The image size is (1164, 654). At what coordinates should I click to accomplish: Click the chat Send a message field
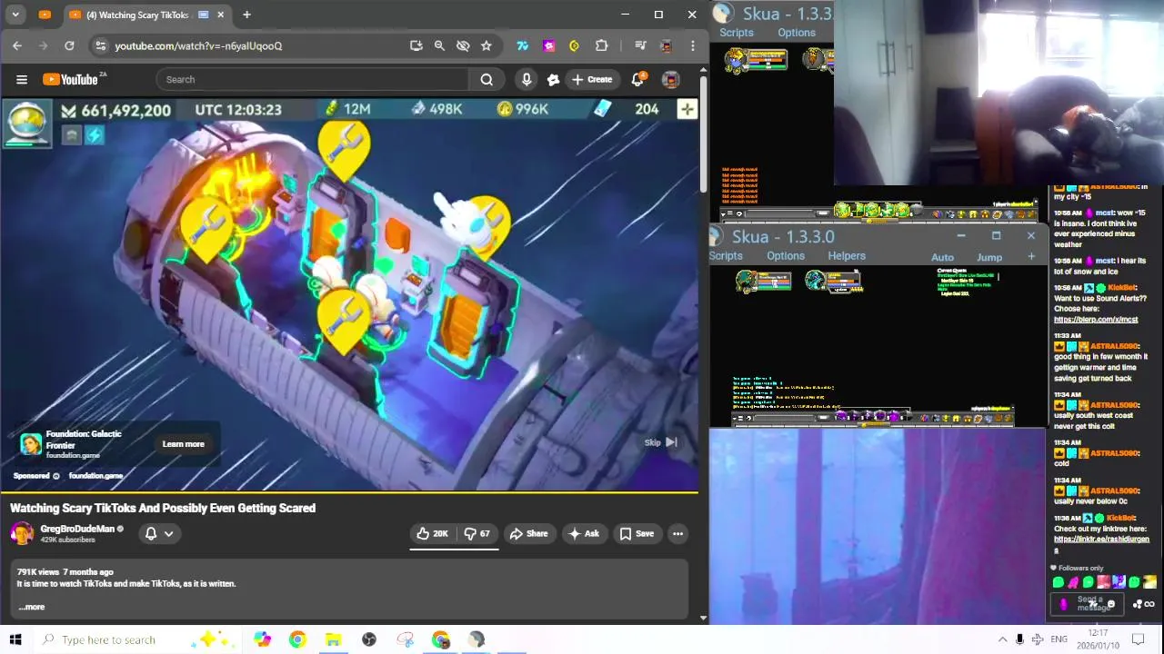point(1089,603)
